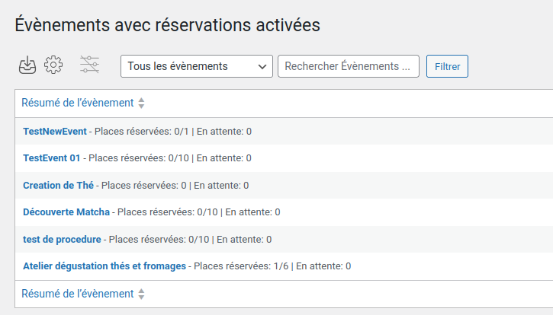Click the page title 'Évènements avec réservations activées'
553x315 pixels.
[167, 24]
